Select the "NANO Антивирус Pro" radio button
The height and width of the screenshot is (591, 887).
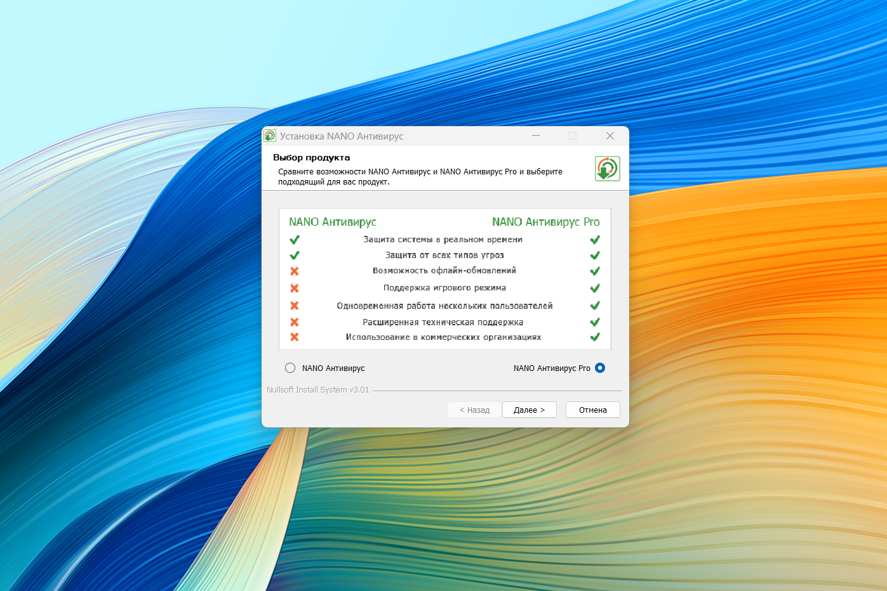pos(600,368)
